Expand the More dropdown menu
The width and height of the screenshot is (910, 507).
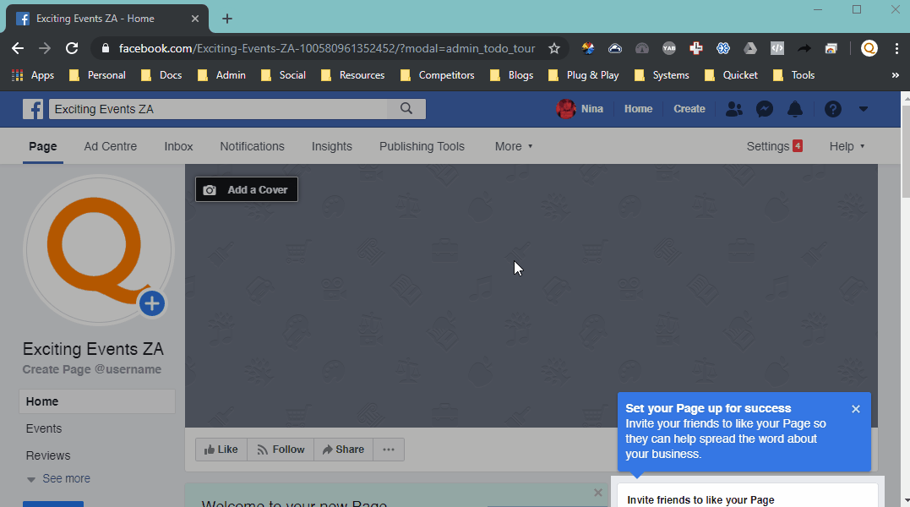[514, 146]
